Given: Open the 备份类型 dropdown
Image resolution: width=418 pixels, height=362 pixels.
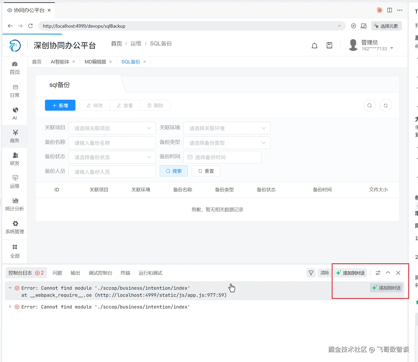Looking at the screenshot, I should point(227,143).
